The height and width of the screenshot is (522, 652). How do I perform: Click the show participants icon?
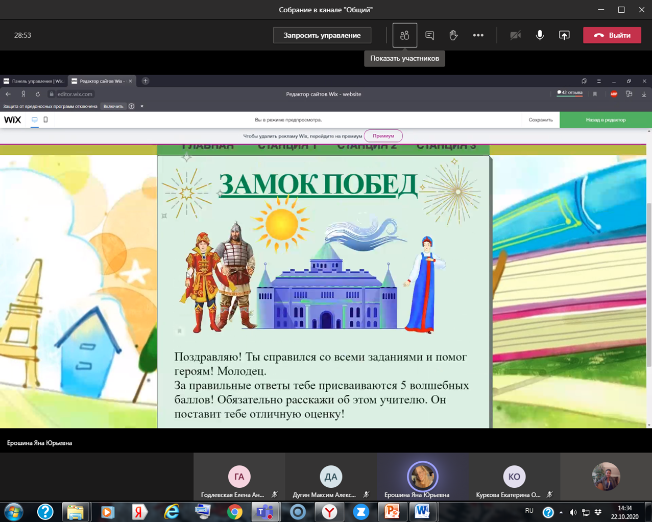pyautogui.click(x=404, y=35)
